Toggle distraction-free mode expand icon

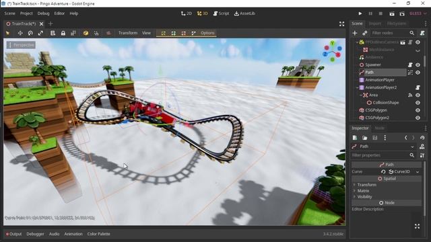tap(341, 24)
